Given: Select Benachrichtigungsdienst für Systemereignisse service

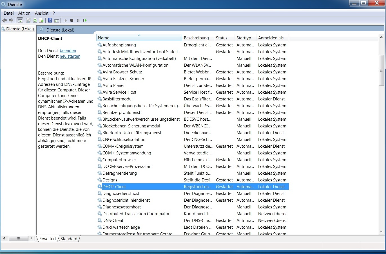Looking at the screenshot, I should [x=193, y=106].
